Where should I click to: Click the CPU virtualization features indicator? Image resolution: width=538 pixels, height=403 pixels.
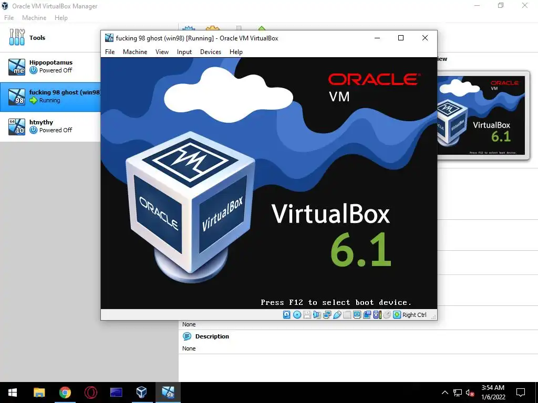point(377,315)
